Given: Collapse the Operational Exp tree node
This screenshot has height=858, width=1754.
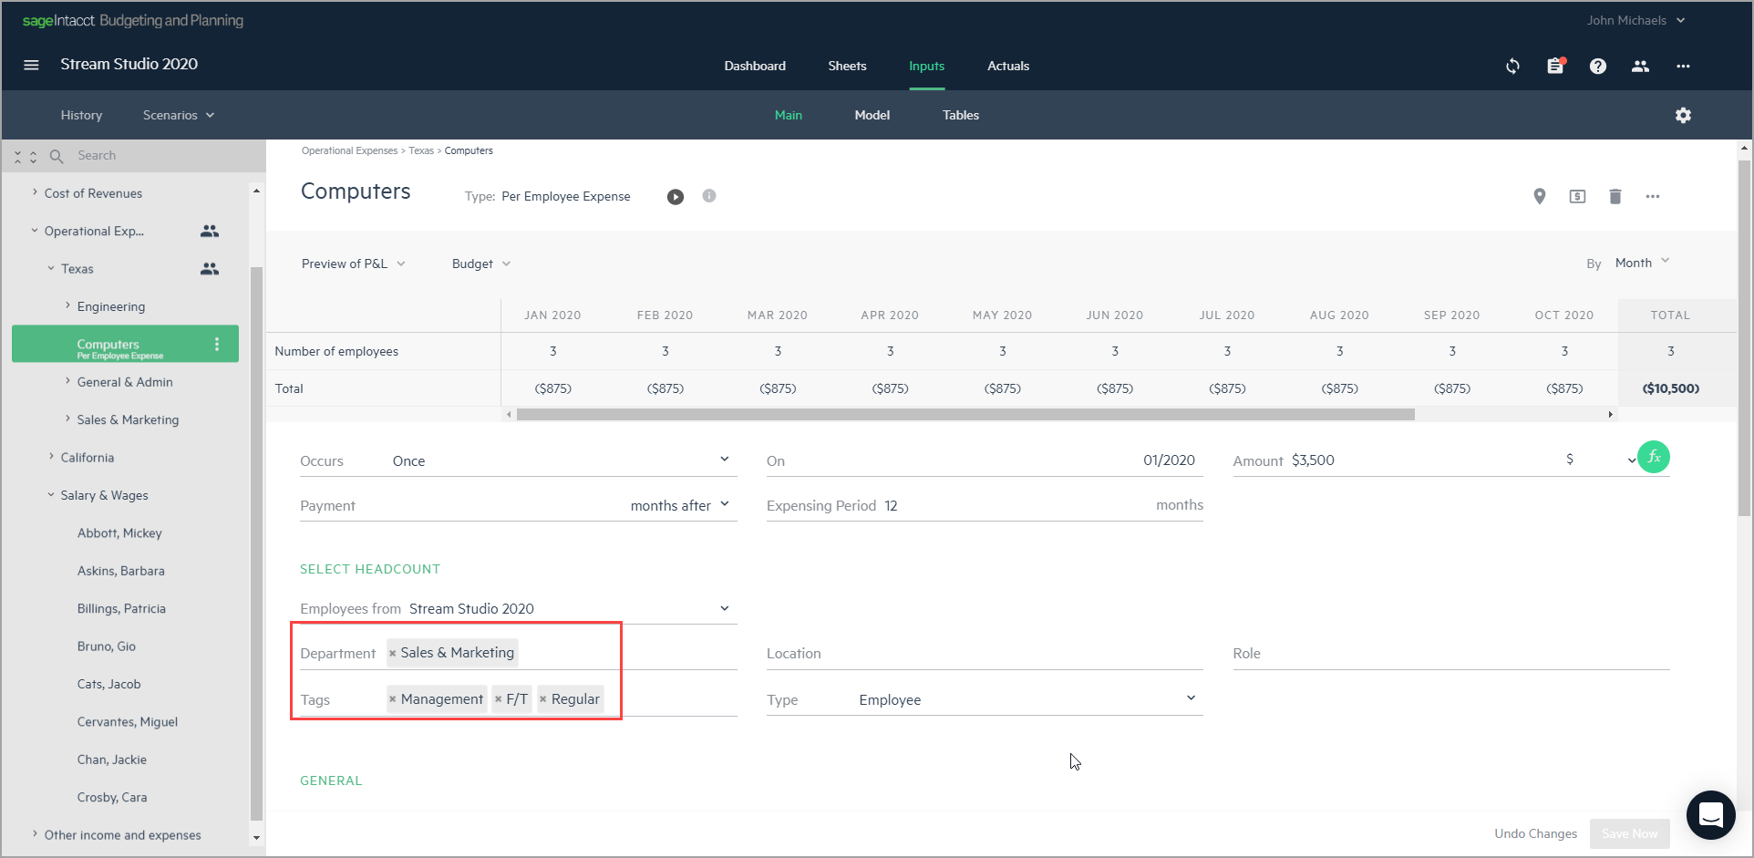Looking at the screenshot, I should click(x=35, y=231).
